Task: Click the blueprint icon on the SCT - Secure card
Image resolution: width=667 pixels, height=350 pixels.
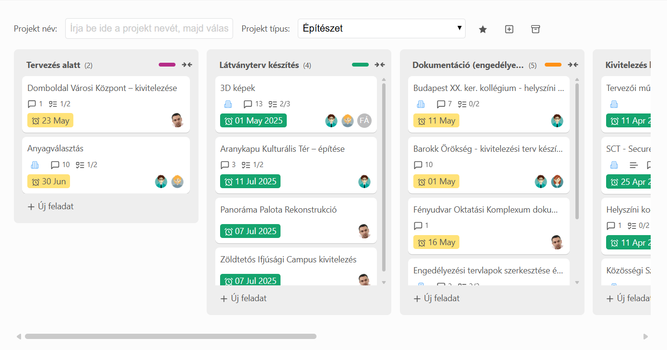Action: point(614,164)
